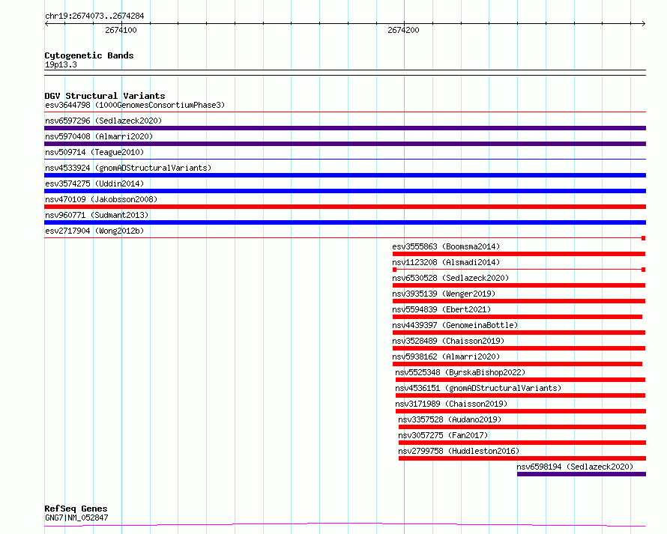The height and width of the screenshot is (534, 667).
Task: Open variant nsv5970408 (Almarri2020)
Action: point(99,136)
